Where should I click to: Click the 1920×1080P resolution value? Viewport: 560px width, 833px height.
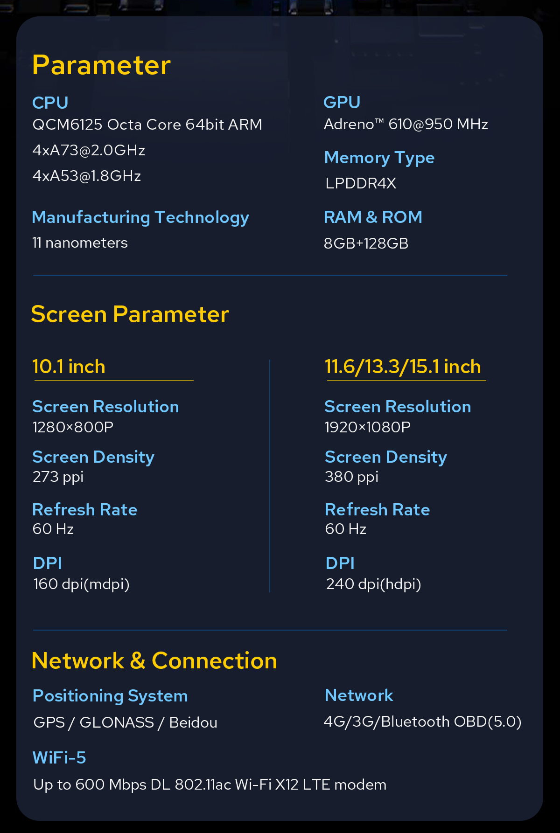point(367,427)
